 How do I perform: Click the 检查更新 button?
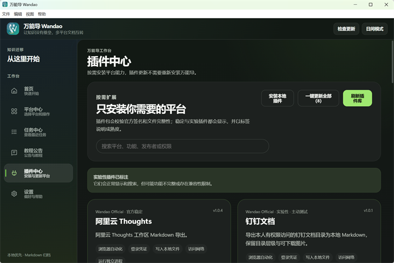tap(346, 29)
